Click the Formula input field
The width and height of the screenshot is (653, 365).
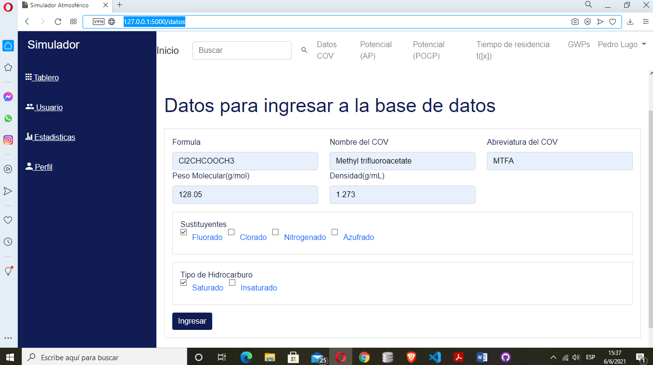pyautogui.click(x=245, y=161)
